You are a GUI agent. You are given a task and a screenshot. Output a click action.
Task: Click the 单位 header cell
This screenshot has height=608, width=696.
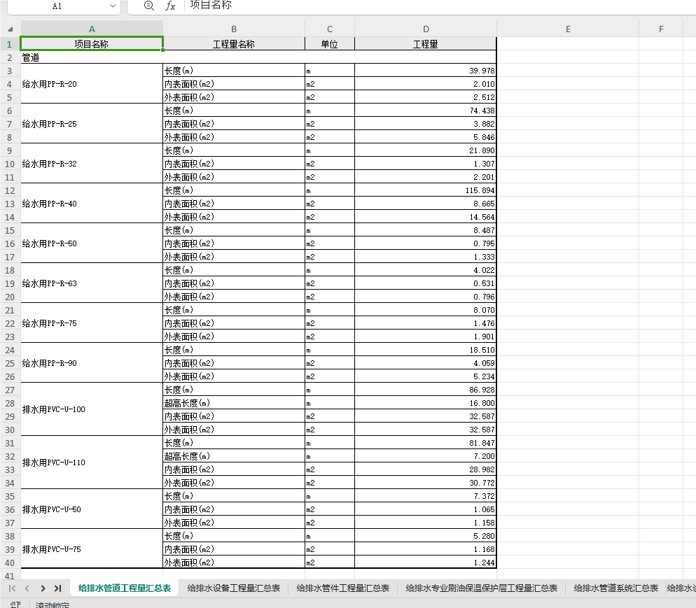click(330, 44)
